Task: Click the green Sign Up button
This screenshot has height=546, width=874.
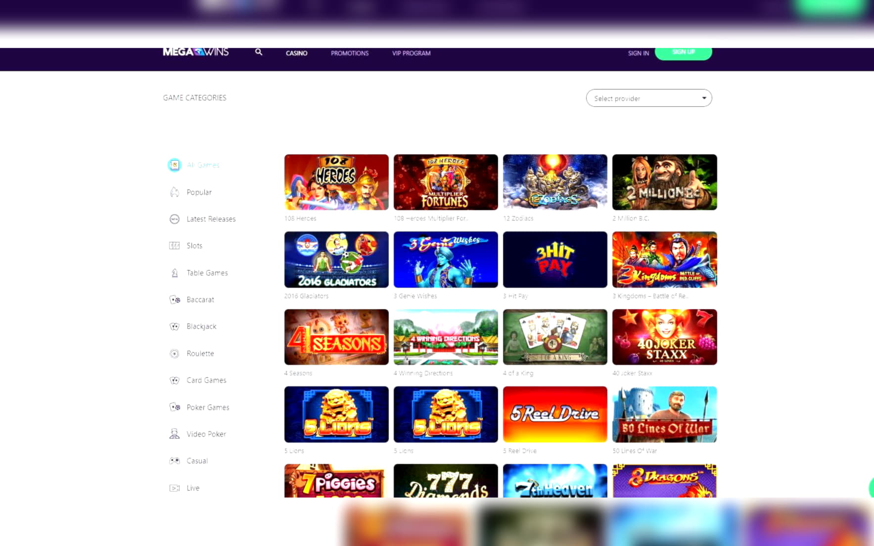Action: tap(684, 53)
